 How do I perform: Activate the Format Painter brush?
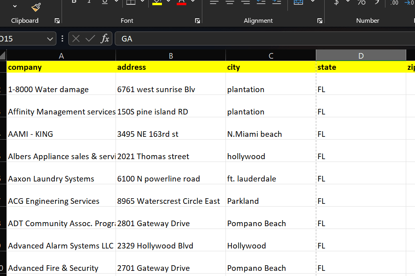coord(36,7)
